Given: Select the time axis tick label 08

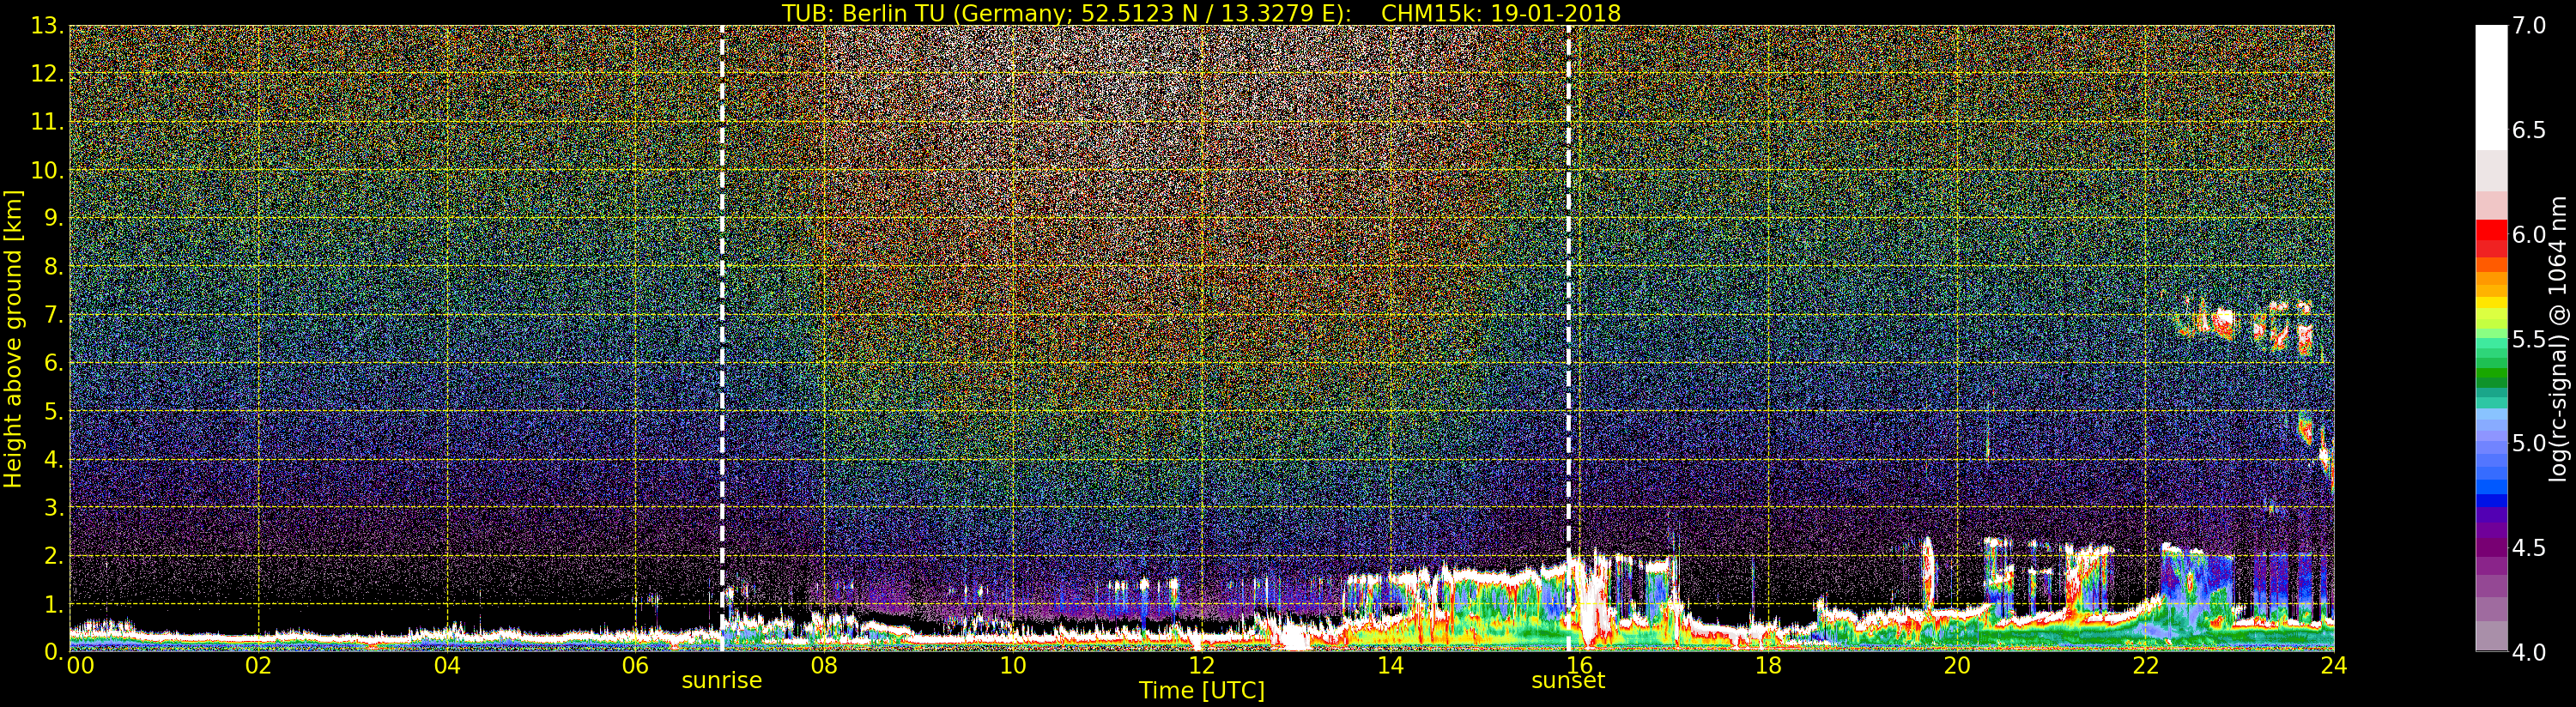Looking at the screenshot, I should pyautogui.click(x=824, y=665).
